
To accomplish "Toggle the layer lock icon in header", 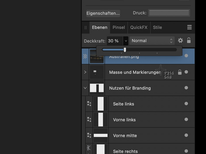I will (x=189, y=40).
